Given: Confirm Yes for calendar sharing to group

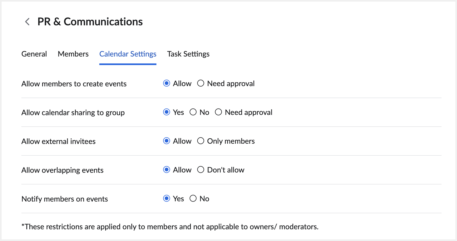Looking at the screenshot, I should (x=167, y=112).
